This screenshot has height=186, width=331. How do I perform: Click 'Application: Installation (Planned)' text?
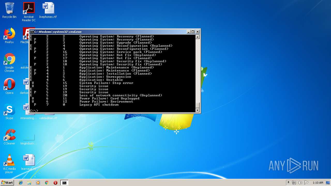116,74
